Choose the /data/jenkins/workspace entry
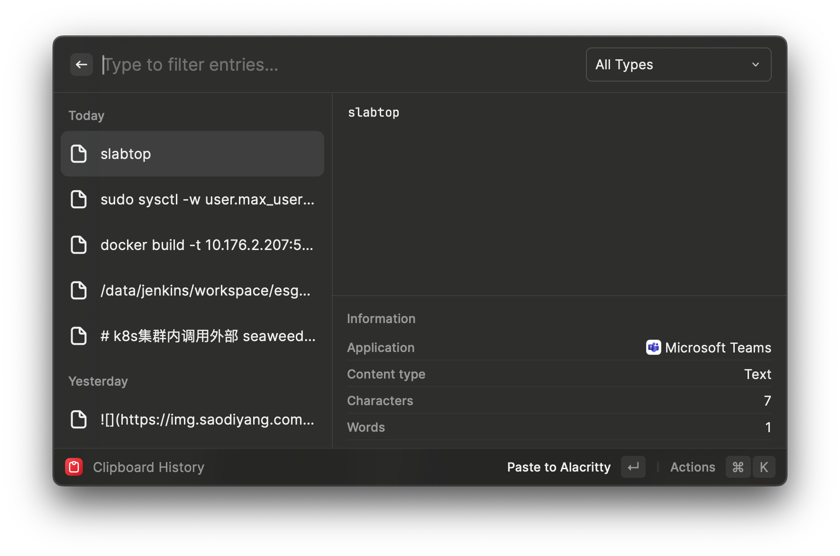Image resolution: width=840 pixels, height=556 pixels. [x=205, y=290]
